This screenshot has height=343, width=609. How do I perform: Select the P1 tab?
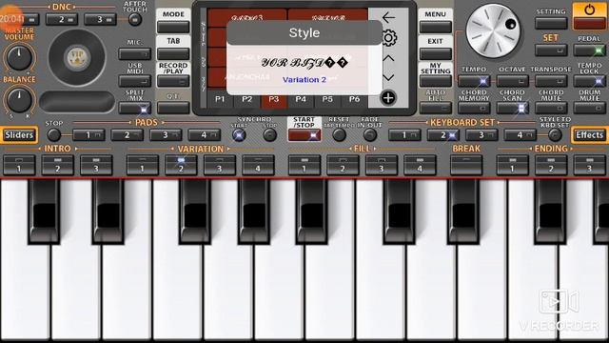[x=220, y=99]
